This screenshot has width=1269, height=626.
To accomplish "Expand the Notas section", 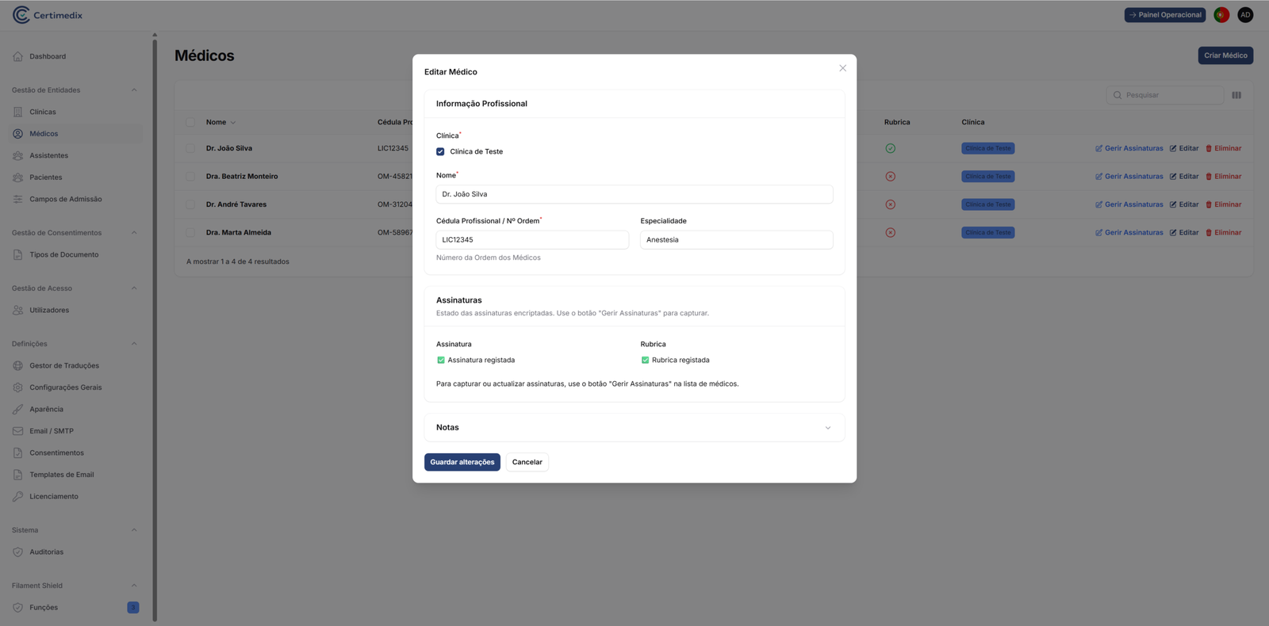I will (x=827, y=428).
